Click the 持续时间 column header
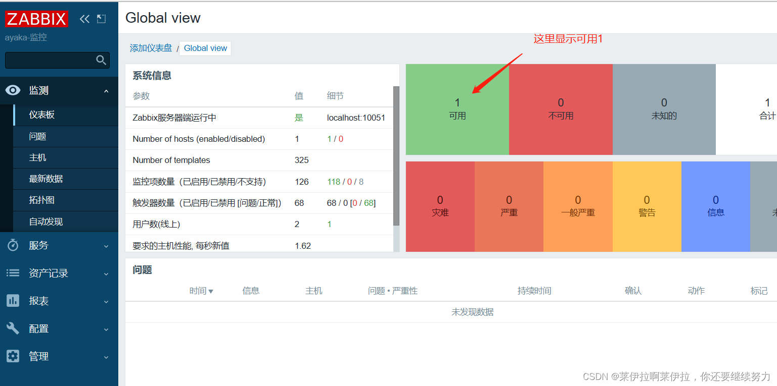777x386 pixels. 534,291
